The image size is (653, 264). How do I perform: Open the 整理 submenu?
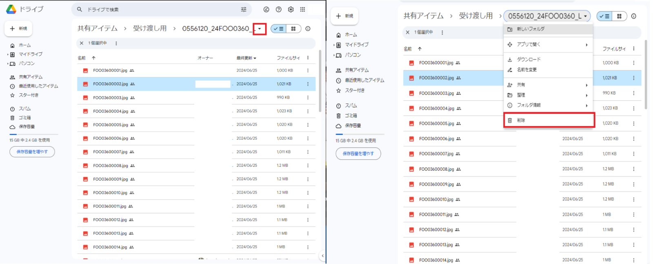point(548,95)
